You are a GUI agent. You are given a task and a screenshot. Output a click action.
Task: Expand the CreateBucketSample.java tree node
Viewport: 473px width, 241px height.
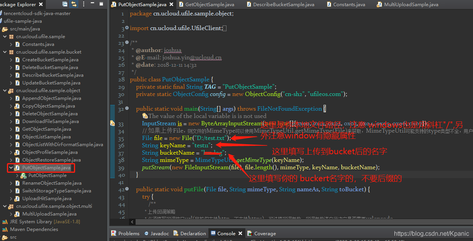(x=11, y=60)
